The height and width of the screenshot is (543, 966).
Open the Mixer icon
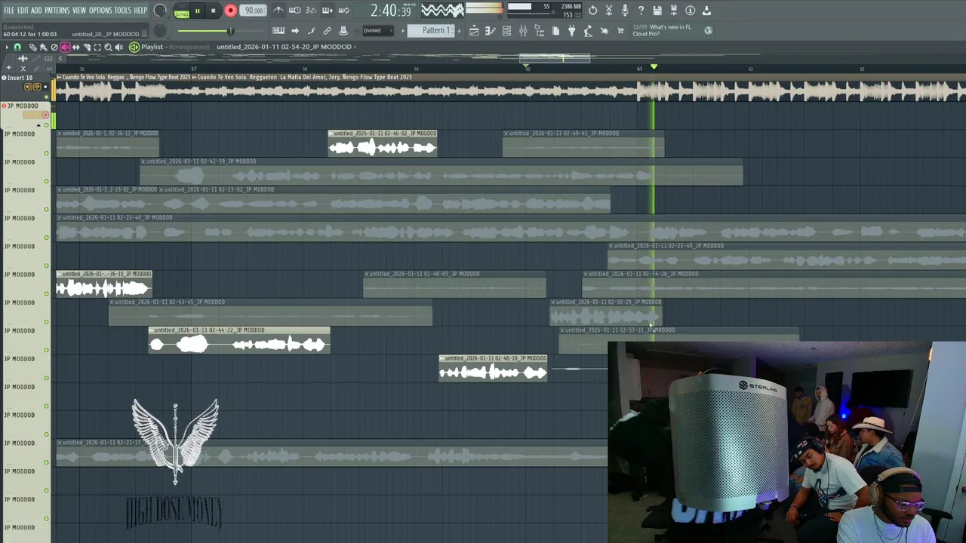pyautogui.click(x=523, y=30)
